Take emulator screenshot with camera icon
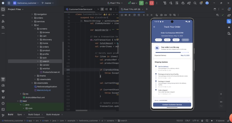 tap(161, 15)
